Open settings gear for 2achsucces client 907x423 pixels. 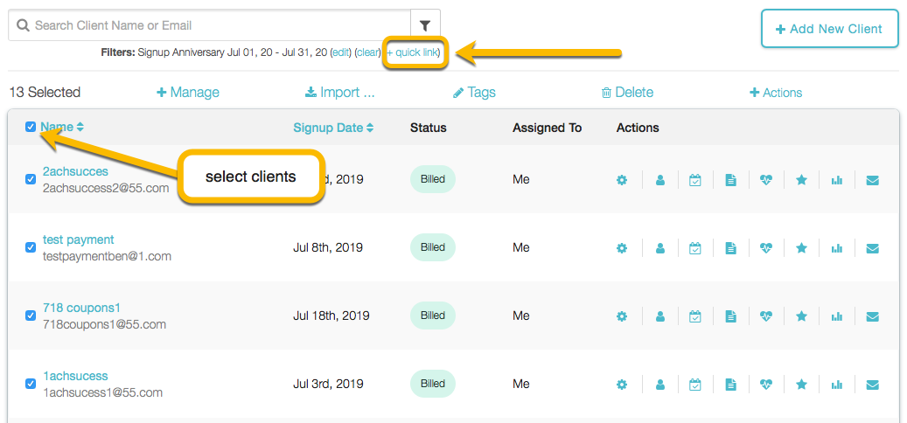[622, 180]
